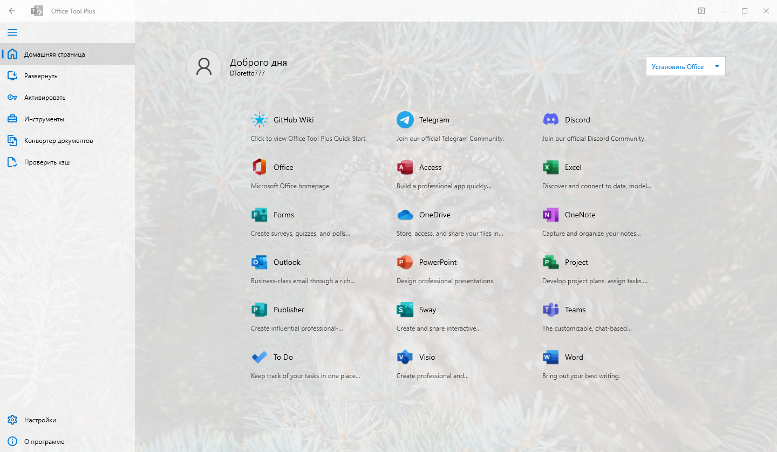This screenshot has width=777, height=452.
Task: Open the Telegram paper-plane icon
Action: point(405,120)
